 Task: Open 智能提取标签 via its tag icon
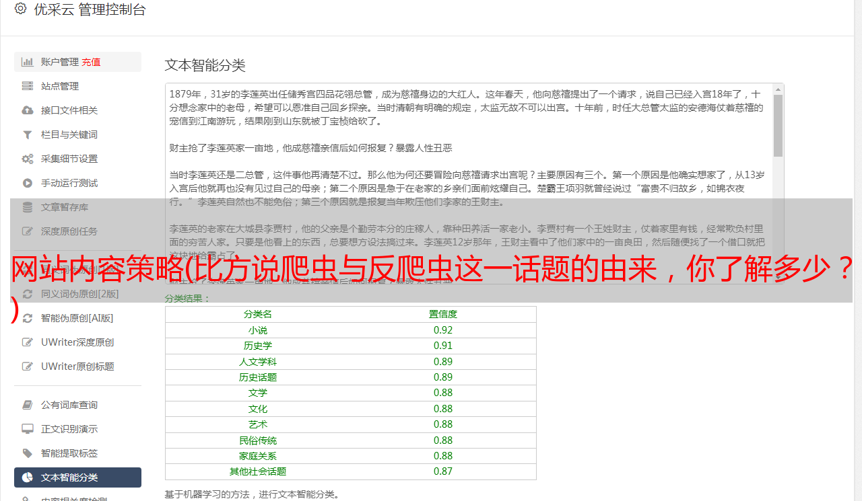(x=28, y=453)
